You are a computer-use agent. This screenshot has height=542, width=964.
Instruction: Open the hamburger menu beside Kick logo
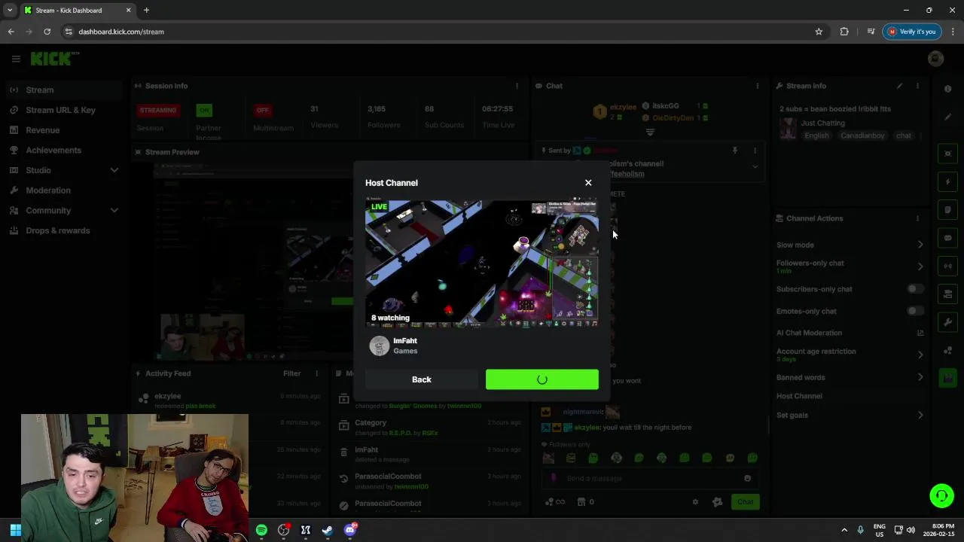click(16, 59)
